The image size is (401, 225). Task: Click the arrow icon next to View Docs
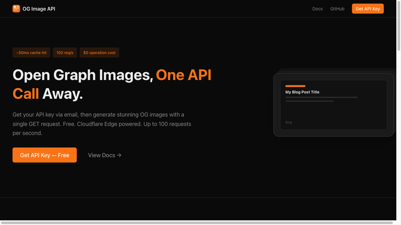tap(119, 155)
